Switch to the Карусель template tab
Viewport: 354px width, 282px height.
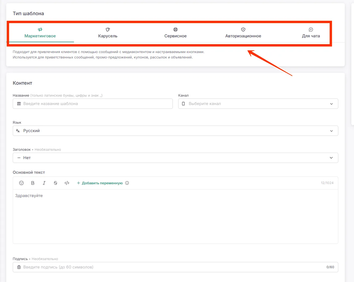(x=108, y=33)
